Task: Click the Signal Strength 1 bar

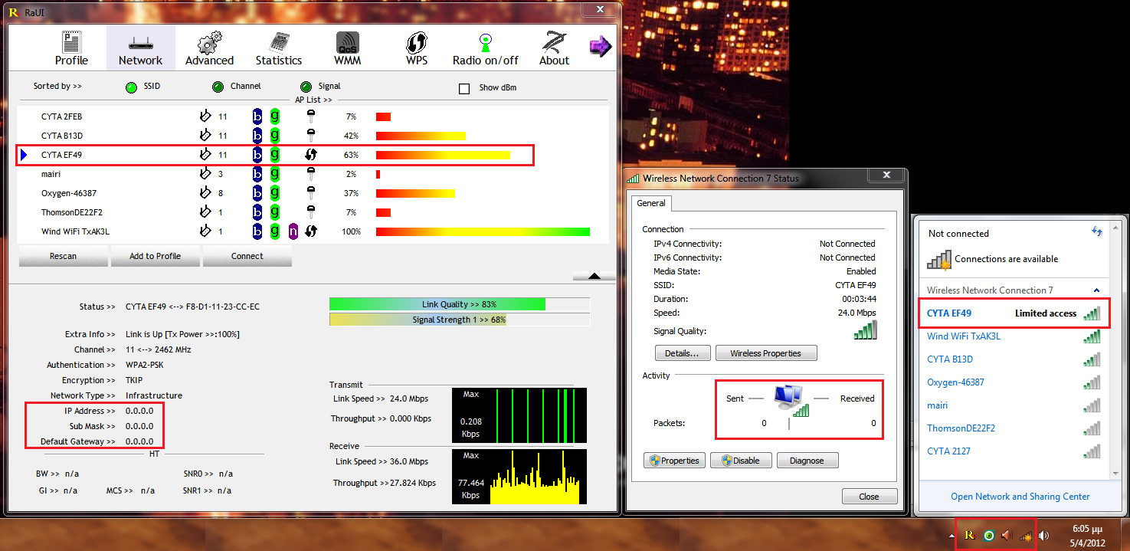Action: pyautogui.click(x=460, y=320)
